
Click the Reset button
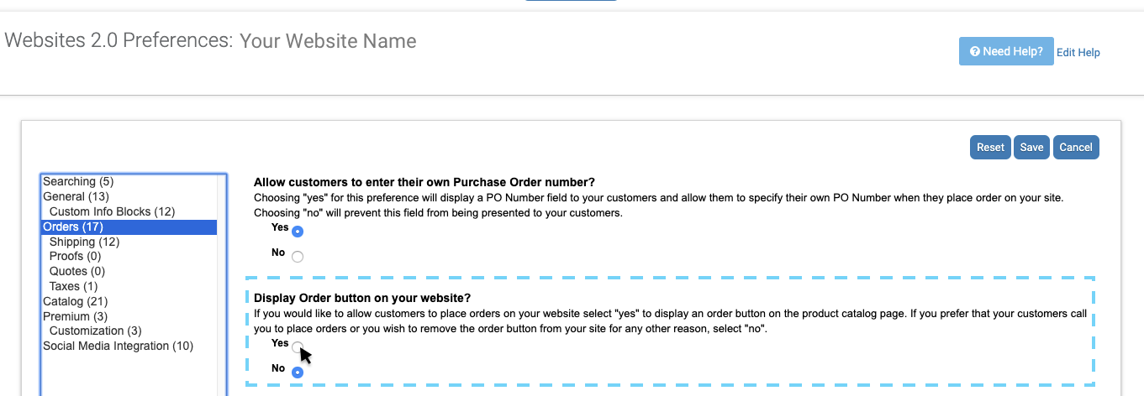tap(990, 147)
